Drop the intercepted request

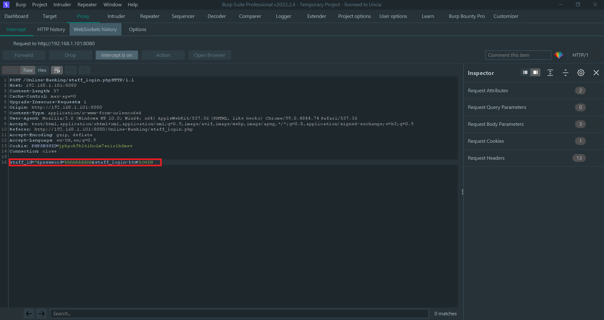pyautogui.click(x=70, y=55)
